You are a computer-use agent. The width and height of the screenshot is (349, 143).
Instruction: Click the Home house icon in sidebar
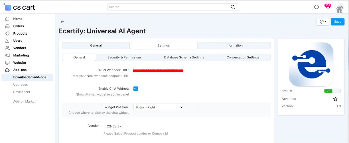(7, 19)
